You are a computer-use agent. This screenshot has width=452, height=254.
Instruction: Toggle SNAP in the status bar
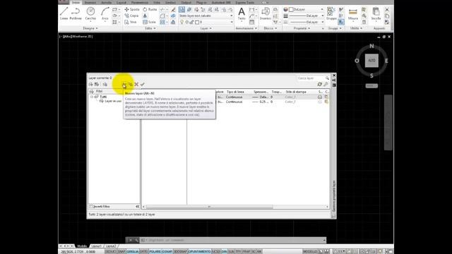click(121, 252)
